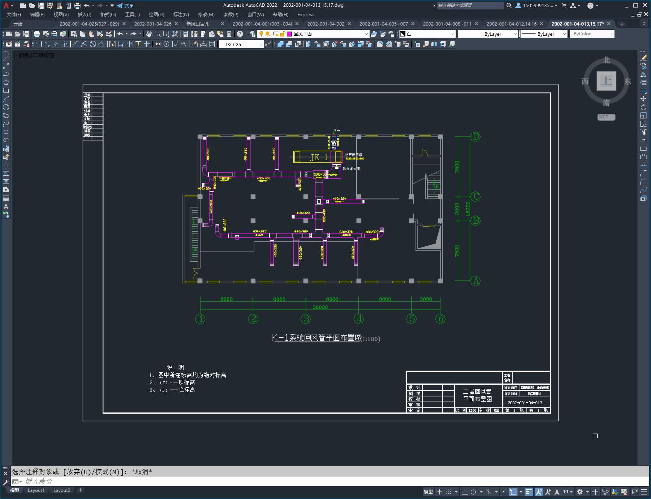Open the 绘图(D) menu
The height and width of the screenshot is (499, 651).
coord(156,14)
